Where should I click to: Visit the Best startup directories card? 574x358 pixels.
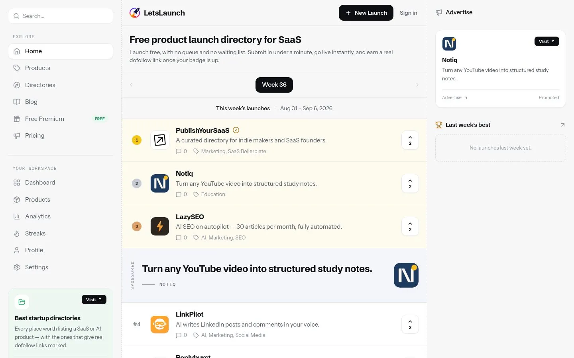(94, 300)
